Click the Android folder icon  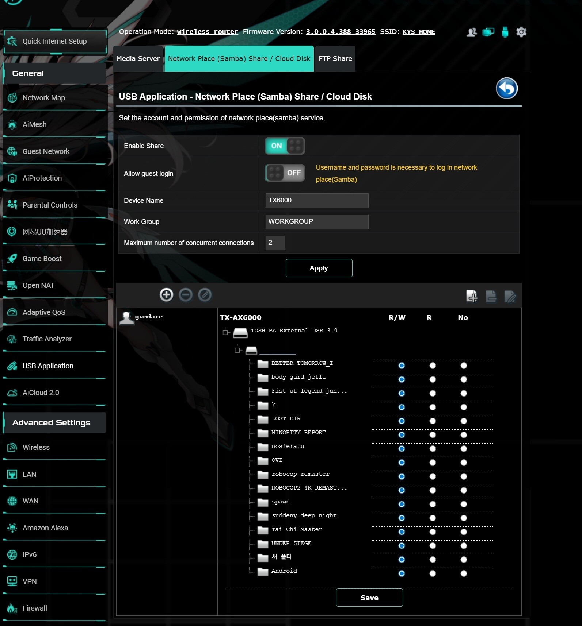tap(263, 572)
